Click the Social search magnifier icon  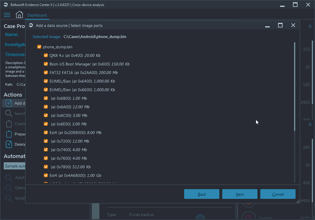coord(9,198)
